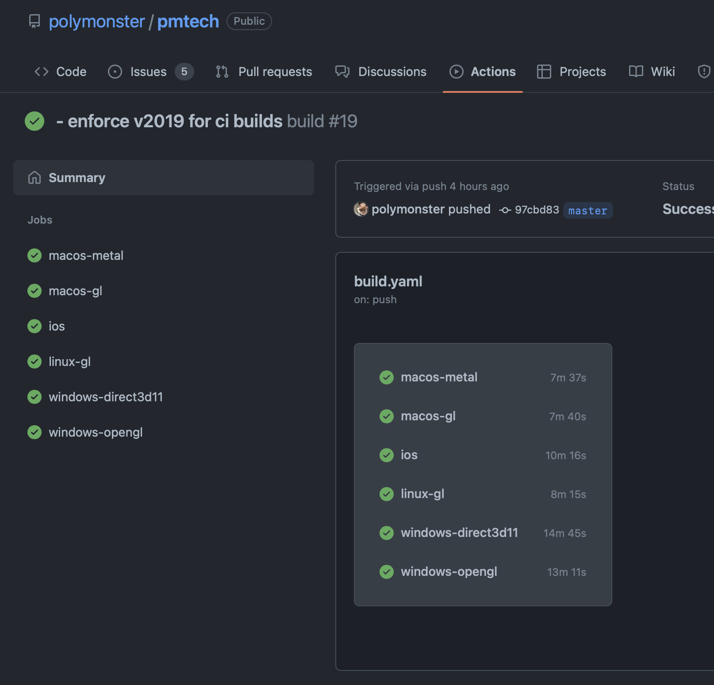Select the Actions tab
This screenshot has height=685, width=714.
pos(483,72)
